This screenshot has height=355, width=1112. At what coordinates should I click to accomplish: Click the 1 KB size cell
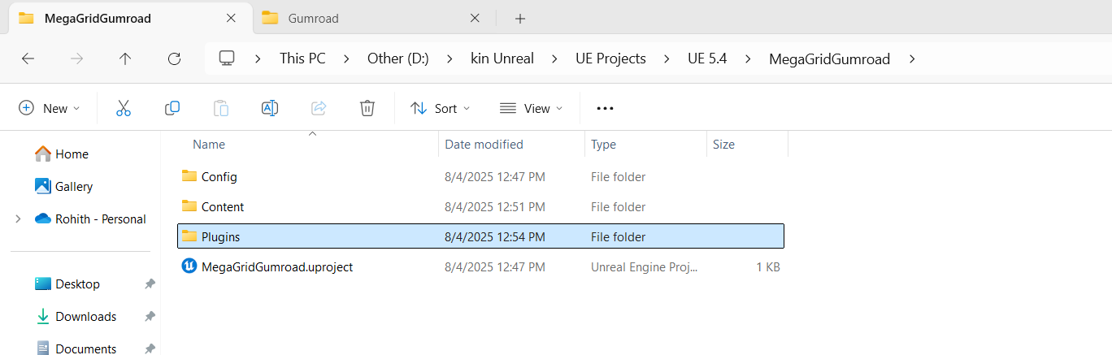(x=768, y=266)
